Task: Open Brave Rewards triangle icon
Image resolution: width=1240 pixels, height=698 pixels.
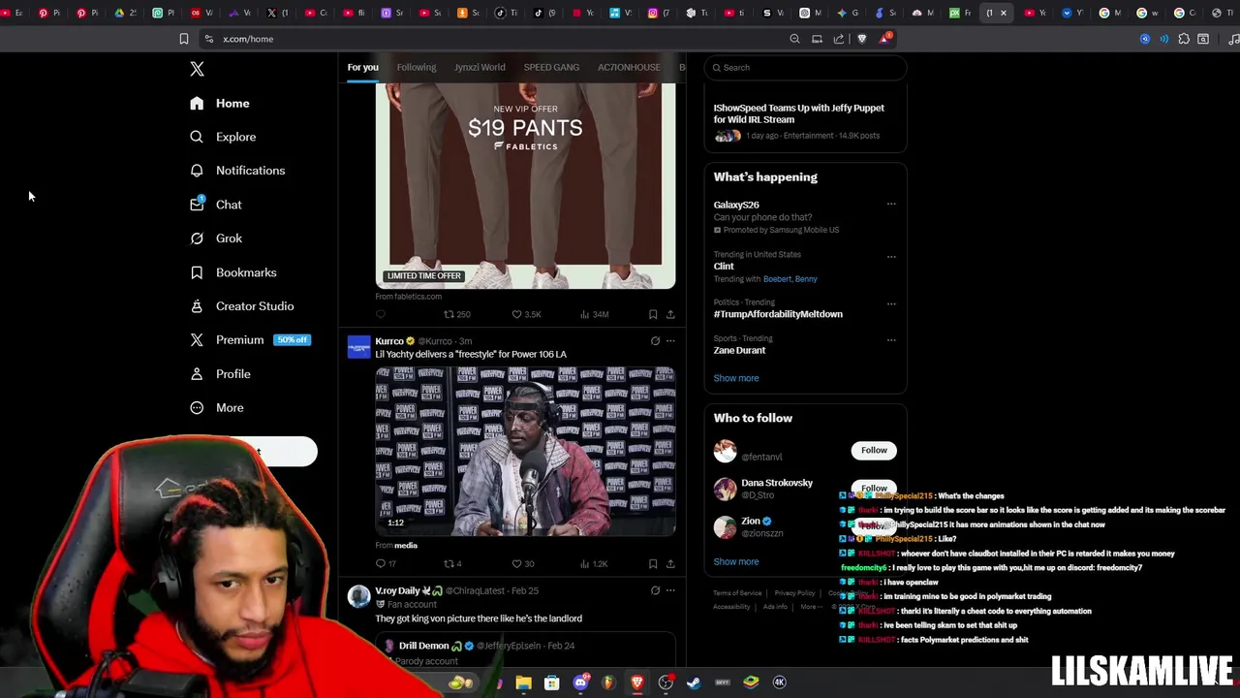Action: 884,39
